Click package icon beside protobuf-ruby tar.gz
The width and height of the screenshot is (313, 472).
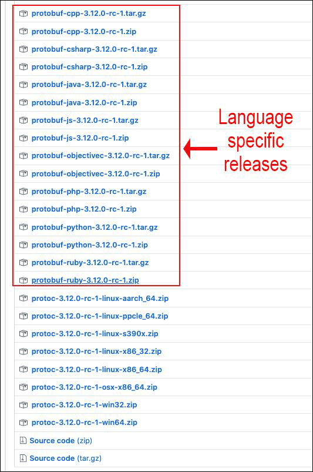coord(23,263)
